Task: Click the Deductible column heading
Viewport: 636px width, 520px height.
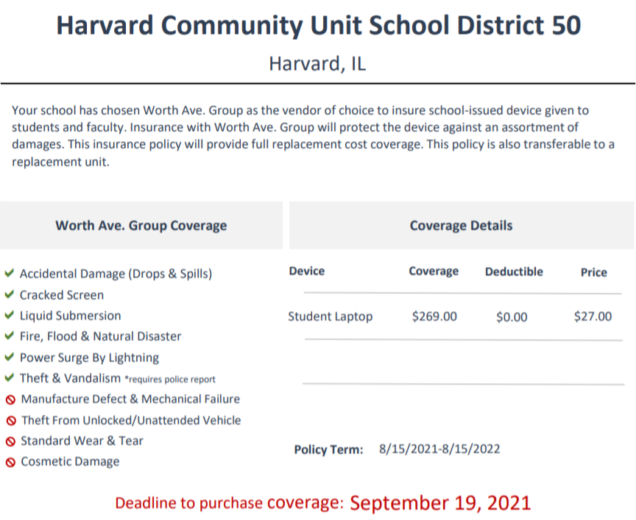Action: [514, 271]
